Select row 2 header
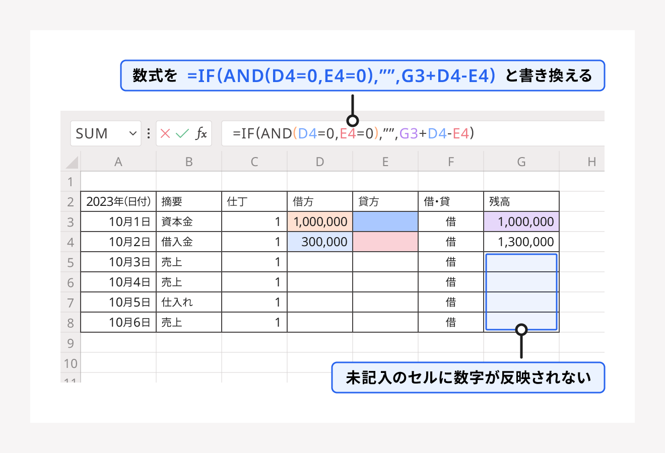The image size is (665, 453). point(71,202)
